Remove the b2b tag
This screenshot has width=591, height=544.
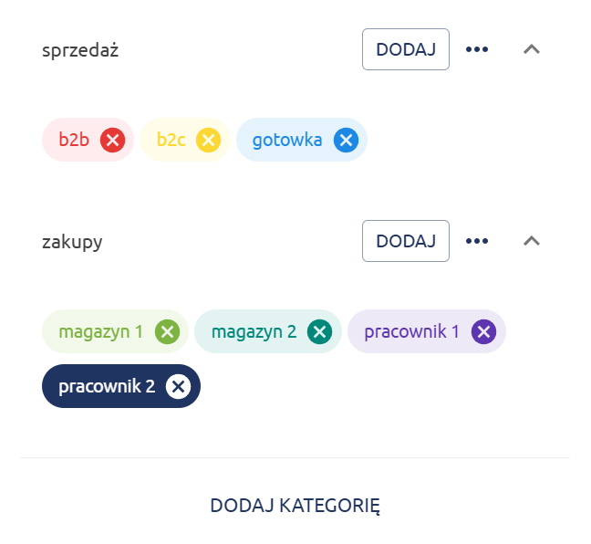coord(112,140)
